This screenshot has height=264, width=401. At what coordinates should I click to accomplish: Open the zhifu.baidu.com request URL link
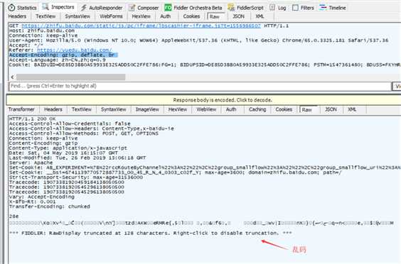point(141,26)
